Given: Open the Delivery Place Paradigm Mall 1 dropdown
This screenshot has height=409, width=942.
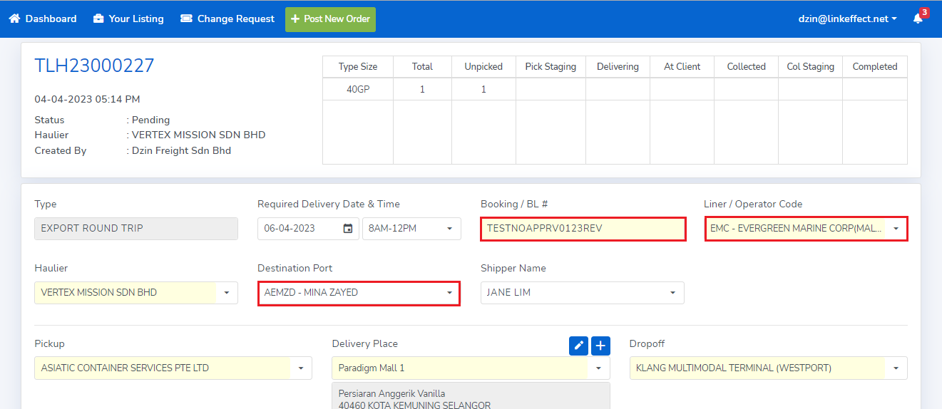Looking at the screenshot, I should [598, 368].
